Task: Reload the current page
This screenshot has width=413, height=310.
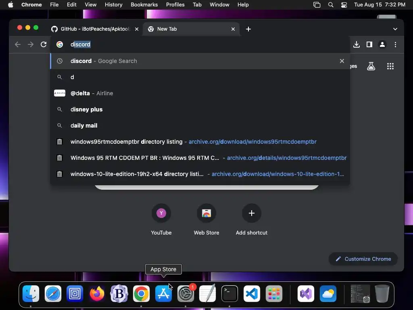Action: point(44,44)
